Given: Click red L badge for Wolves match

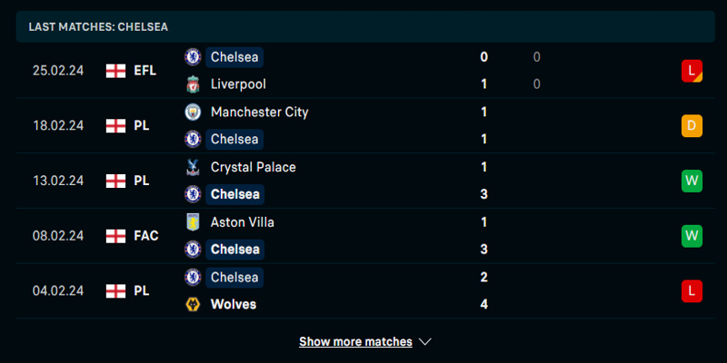Looking at the screenshot, I should 692,290.
